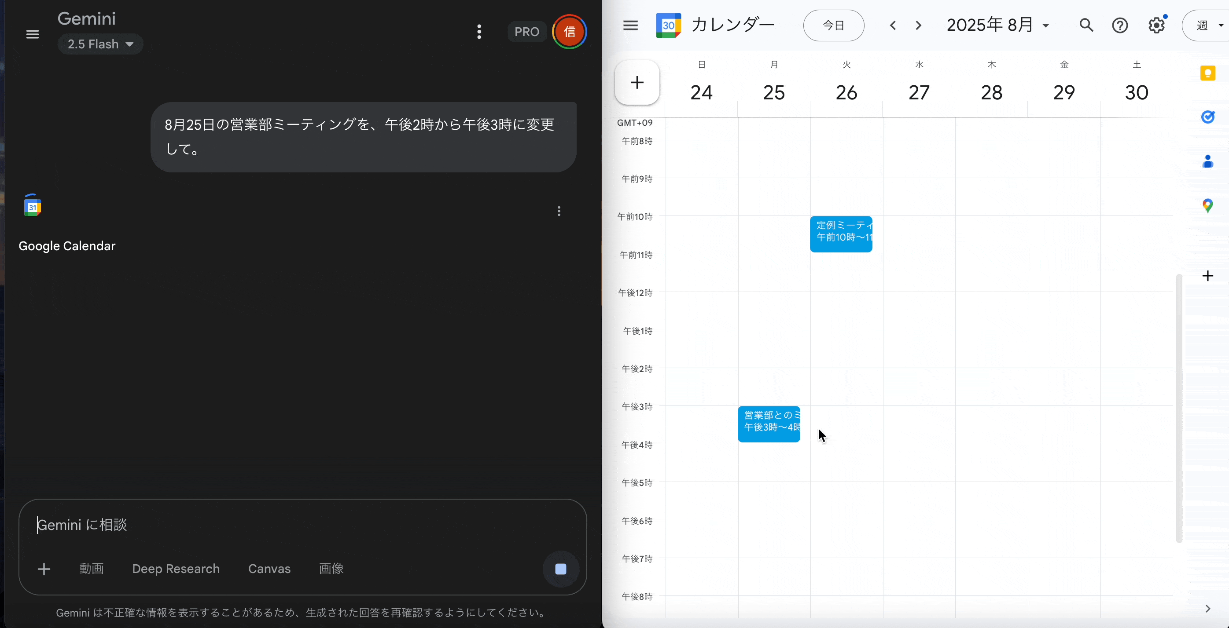The image size is (1229, 628).
Task: Click the Gemini に相談 prompt field
Action: 286,525
